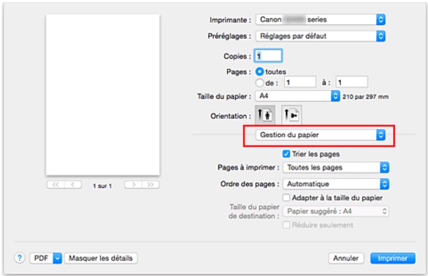Go to first page in preview
The image size is (428, 276).
(56, 185)
